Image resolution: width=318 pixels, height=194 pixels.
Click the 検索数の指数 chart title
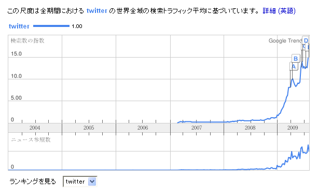[x=27, y=40]
